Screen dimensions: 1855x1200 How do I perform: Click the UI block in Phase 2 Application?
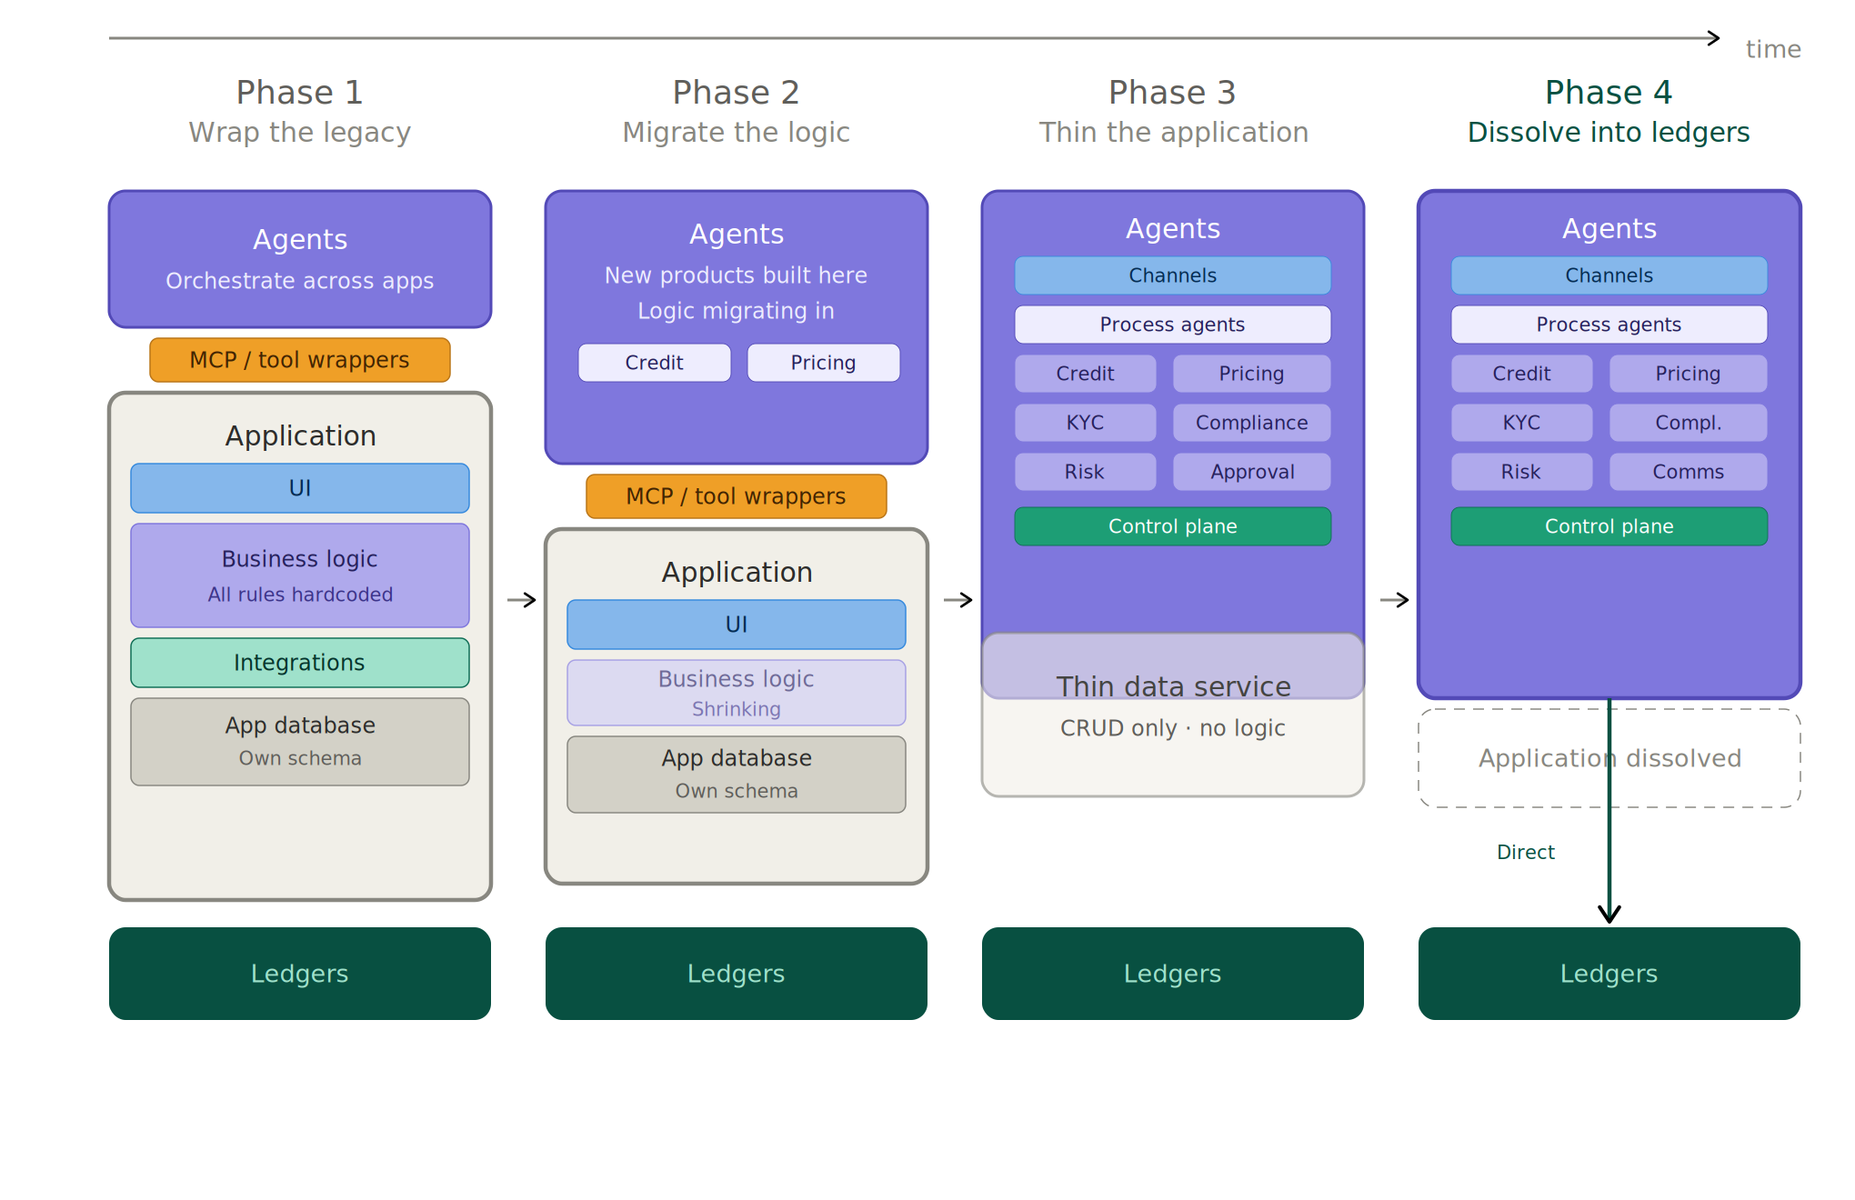(737, 625)
